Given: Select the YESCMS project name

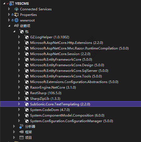Looking at the screenshot, I should 22,4.
